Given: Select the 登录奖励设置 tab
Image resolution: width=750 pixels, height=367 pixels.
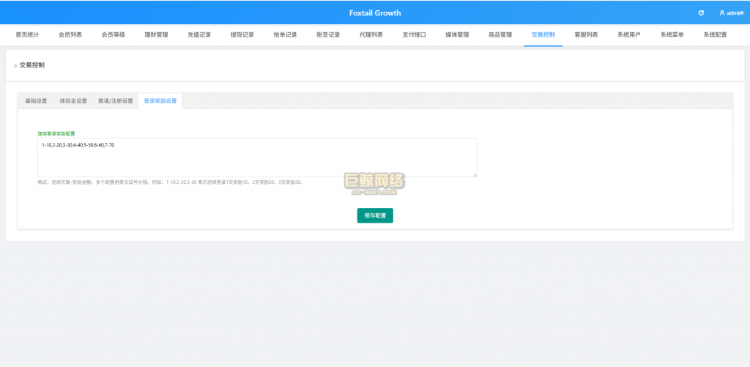Looking at the screenshot, I should pos(160,101).
